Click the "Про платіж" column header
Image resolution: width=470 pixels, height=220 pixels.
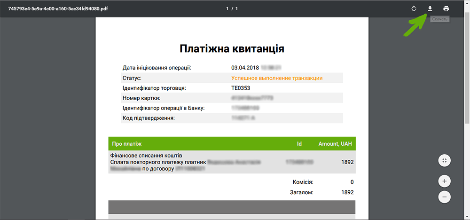point(127,144)
